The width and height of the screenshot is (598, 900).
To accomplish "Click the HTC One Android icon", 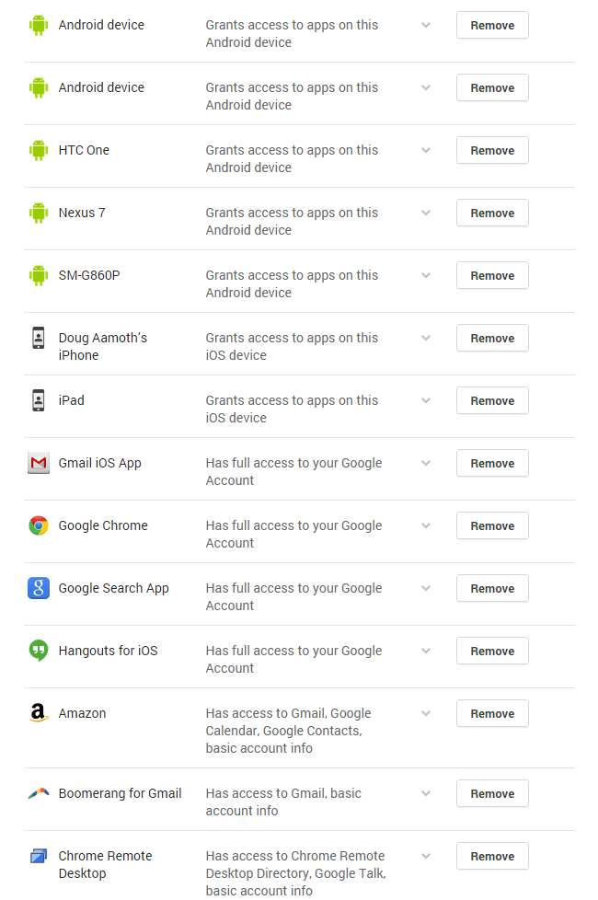I will pos(38,150).
